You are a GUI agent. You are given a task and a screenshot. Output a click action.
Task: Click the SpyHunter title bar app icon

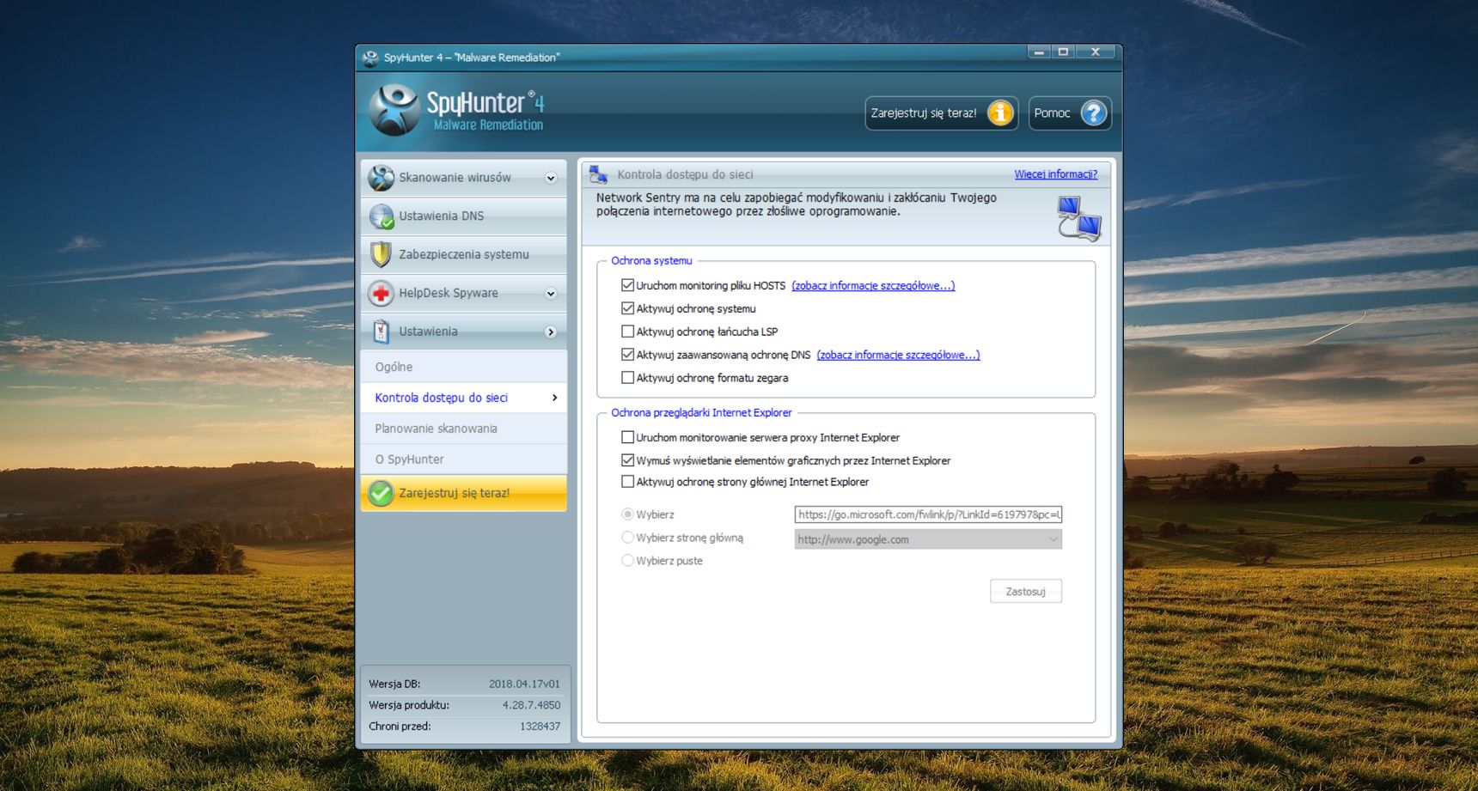click(x=370, y=58)
